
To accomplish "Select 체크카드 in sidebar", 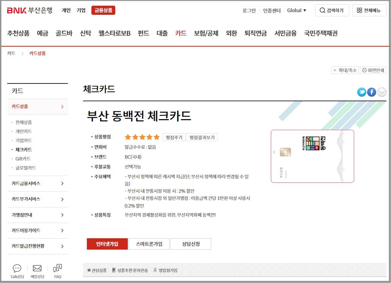I will [x=24, y=149].
